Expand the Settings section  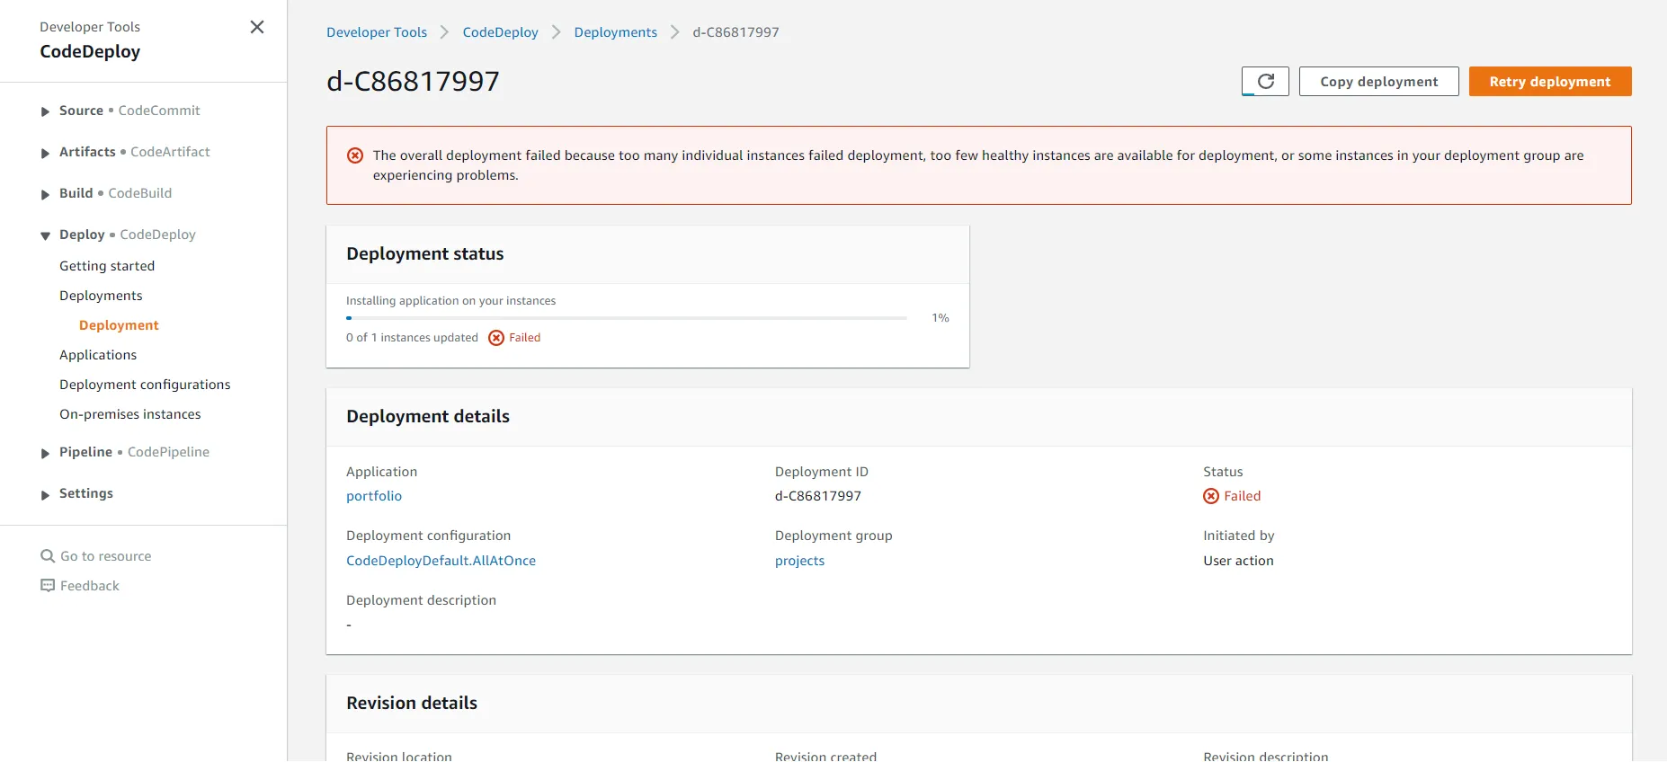click(x=45, y=494)
